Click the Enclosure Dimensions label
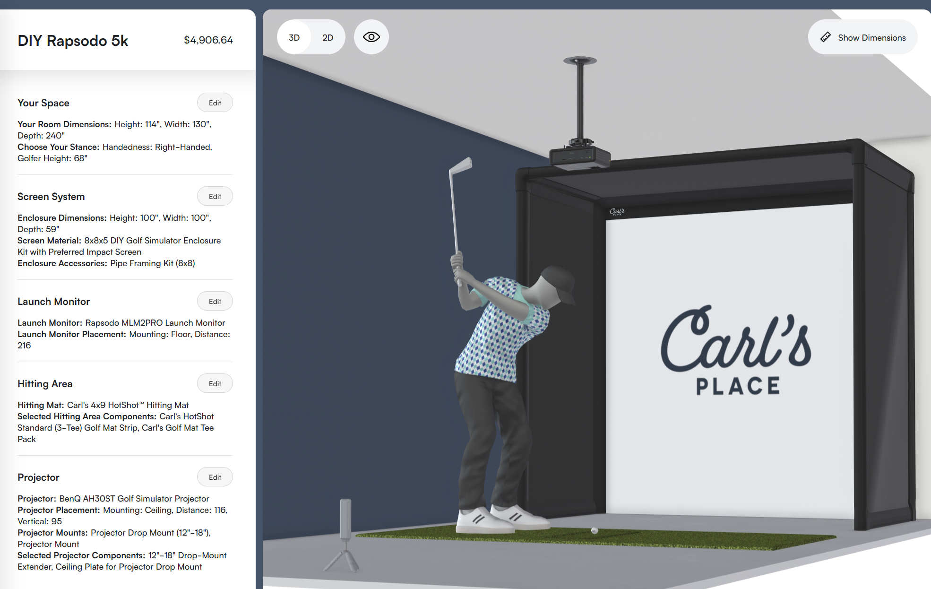The width and height of the screenshot is (931, 589). click(62, 218)
